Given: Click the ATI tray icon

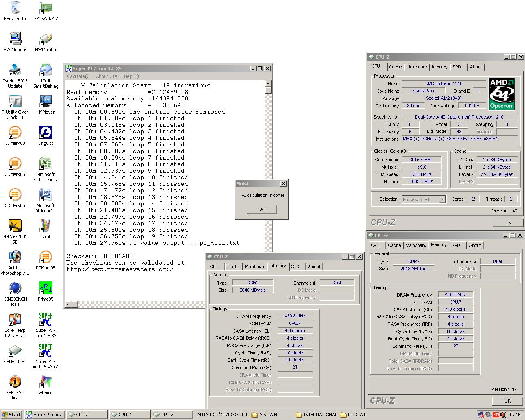Looking at the screenshot, I should pos(495,415).
